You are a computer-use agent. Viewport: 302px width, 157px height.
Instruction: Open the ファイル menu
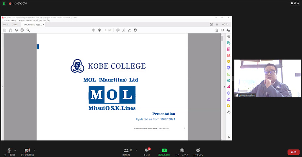click(6, 21)
